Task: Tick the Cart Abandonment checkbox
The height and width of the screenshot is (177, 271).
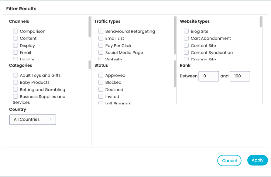Action: [x=186, y=38]
